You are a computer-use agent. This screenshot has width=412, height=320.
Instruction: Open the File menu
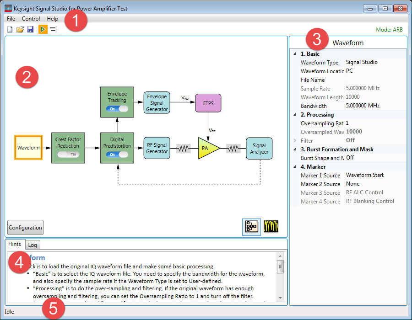coord(11,19)
